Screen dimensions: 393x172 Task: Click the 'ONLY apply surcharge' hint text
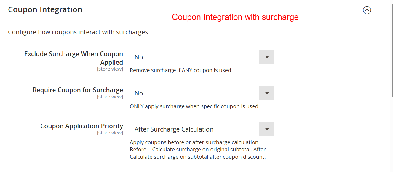194,106
